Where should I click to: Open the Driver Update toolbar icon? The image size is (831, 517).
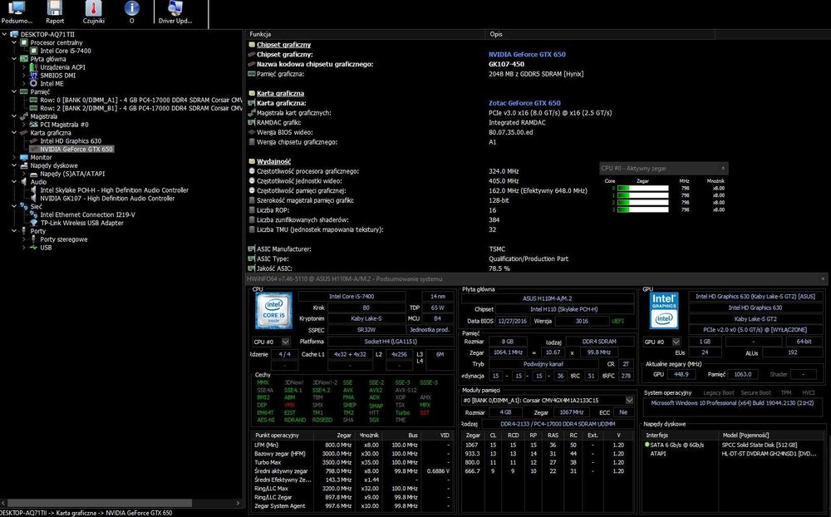(175, 12)
